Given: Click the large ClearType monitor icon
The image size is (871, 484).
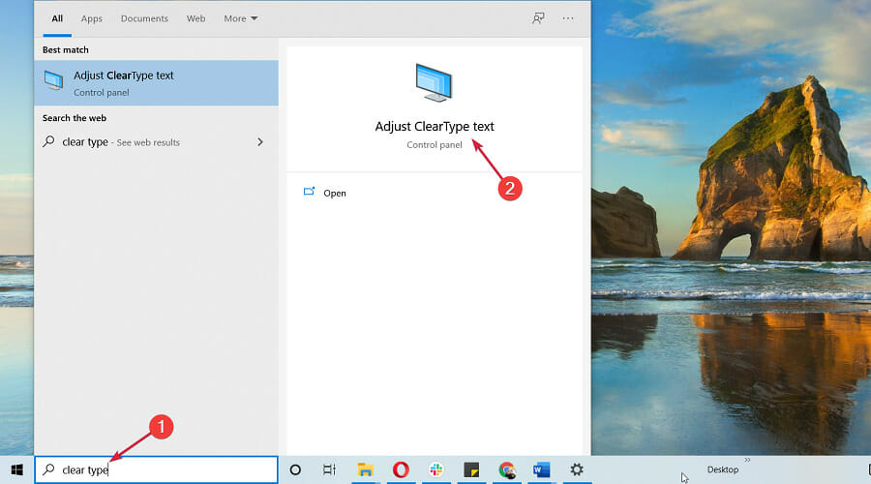Looking at the screenshot, I should pos(434,83).
